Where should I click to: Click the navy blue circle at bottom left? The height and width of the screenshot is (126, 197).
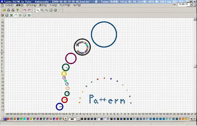pos(59,107)
